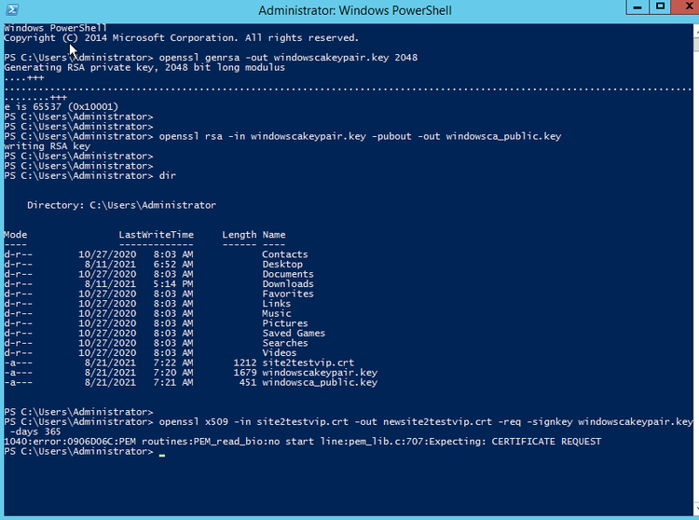Click 'Generating RSA private key' output line
The width and height of the screenshot is (699, 520).
tap(144, 67)
